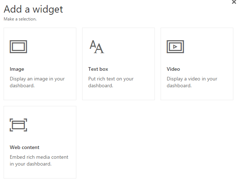The image size is (238, 181).
Task: Click the 'Add a widget' heading
Action: point(33,9)
